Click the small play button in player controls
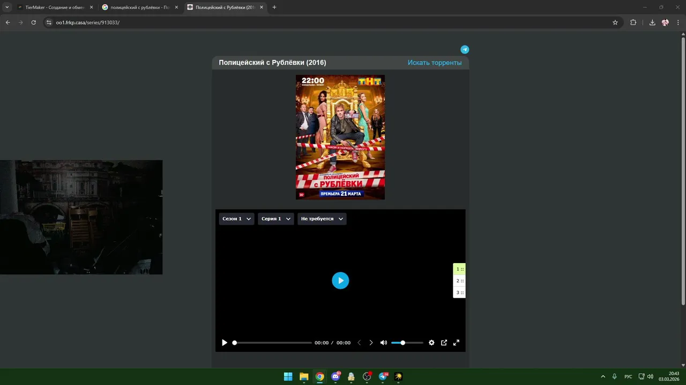This screenshot has height=385, width=686. pyautogui.click(x=225, y=343)
